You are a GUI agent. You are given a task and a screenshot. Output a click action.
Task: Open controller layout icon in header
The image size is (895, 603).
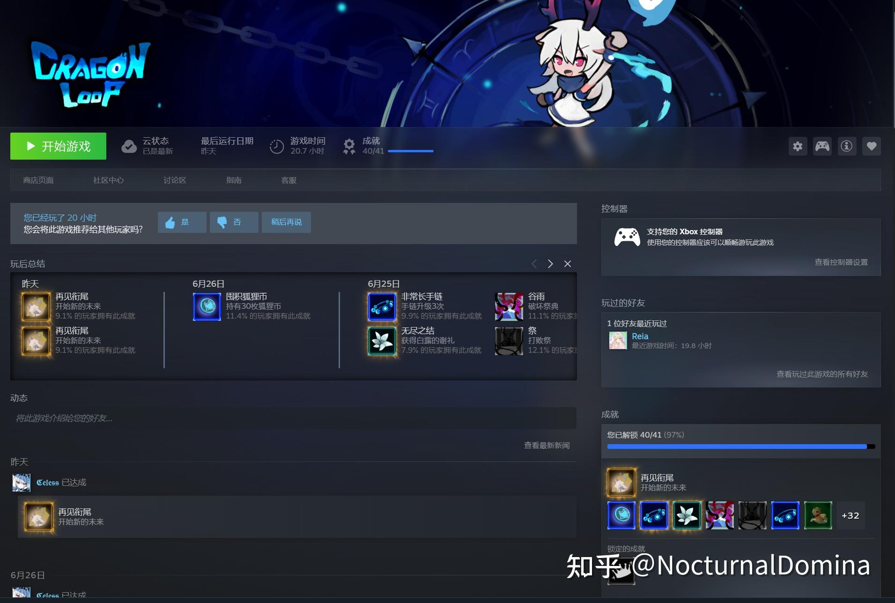822,146
